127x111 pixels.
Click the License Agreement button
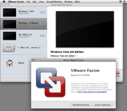click(102, 105)
